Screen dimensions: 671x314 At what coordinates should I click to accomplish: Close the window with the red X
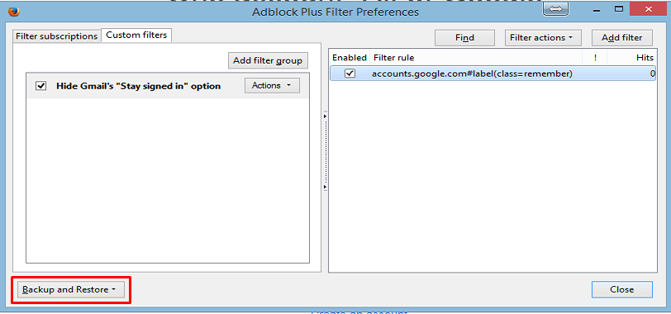(x=650, y=8)
